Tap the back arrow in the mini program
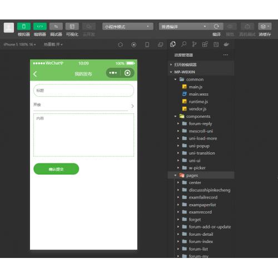The image size is (278, 278). (35, 74)
